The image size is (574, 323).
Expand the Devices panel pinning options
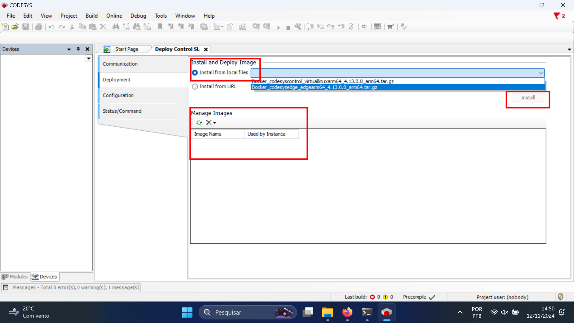(x=69, y=49)
